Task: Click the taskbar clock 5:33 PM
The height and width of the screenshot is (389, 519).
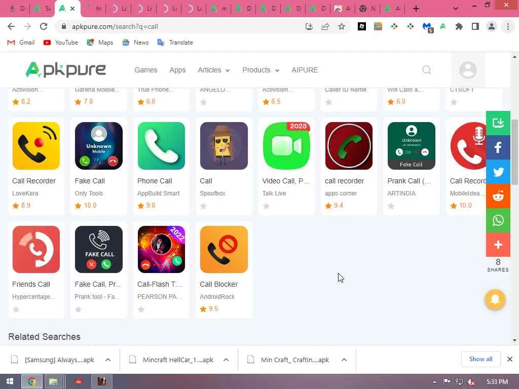Action: [497, 381]
